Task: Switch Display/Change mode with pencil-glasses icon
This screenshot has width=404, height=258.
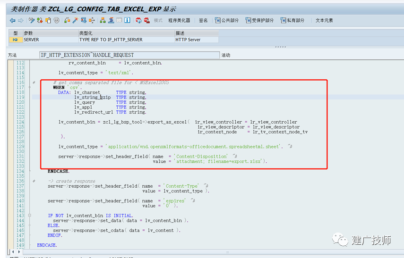Action: [x=32, y=20]
